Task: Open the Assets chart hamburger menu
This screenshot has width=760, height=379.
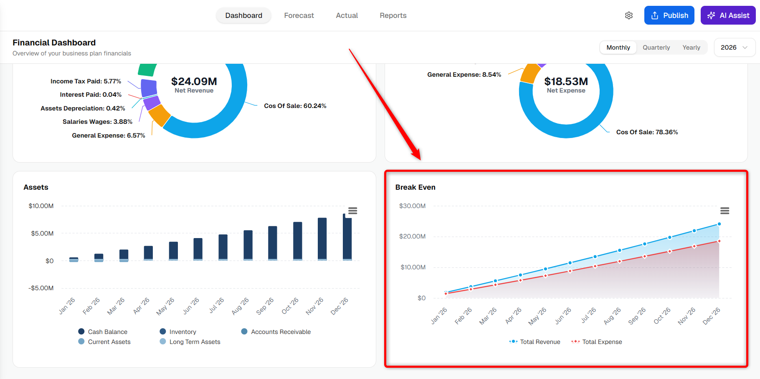Action: [x=353, y=211]
